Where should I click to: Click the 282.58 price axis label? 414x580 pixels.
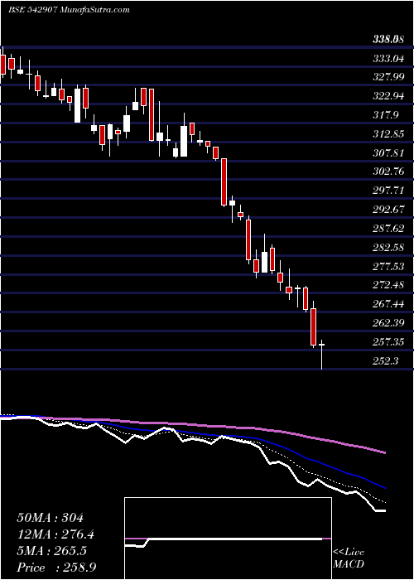click(x=388, y=247)
